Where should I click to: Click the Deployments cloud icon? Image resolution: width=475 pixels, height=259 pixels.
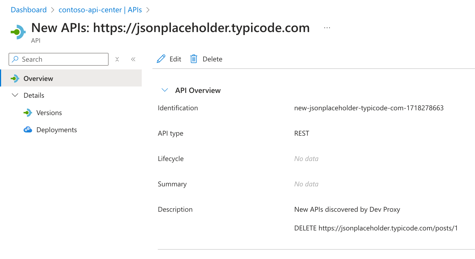click(28, 129)
